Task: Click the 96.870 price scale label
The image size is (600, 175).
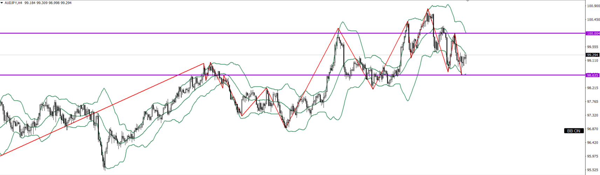Action: pyautogui.click(x=593, y=129)
